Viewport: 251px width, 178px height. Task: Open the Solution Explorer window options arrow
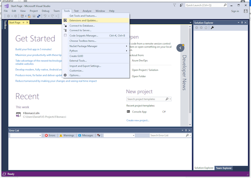[238, 23]
